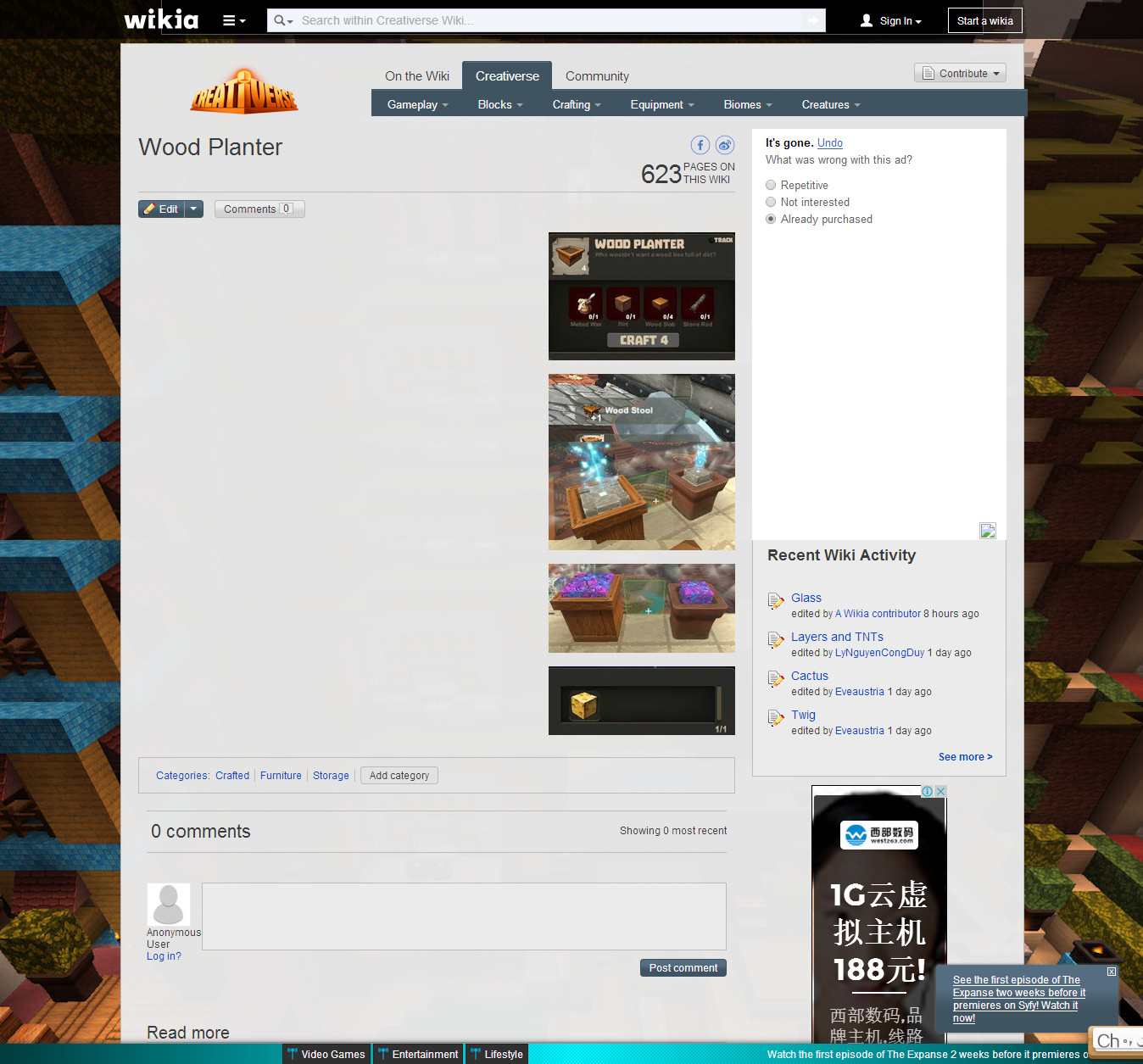Image resolution: width=1143 pixels, height=1064 pixels.
Task: Expand the Equipment menu
Action: tap(662, 104)
